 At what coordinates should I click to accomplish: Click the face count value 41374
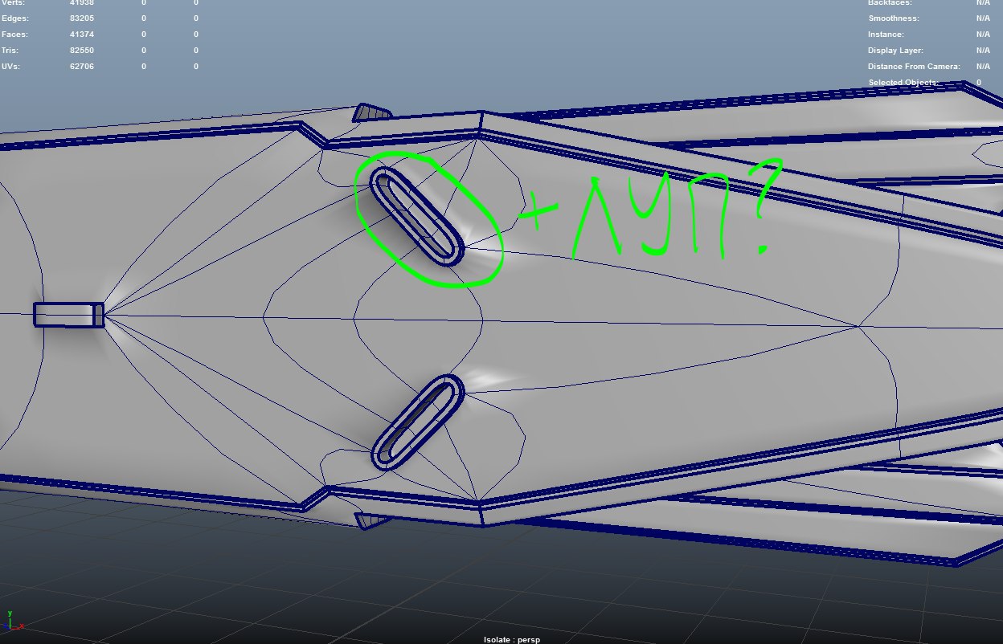tap(82, 35)
